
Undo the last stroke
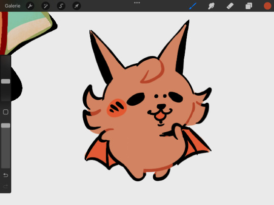6,175
